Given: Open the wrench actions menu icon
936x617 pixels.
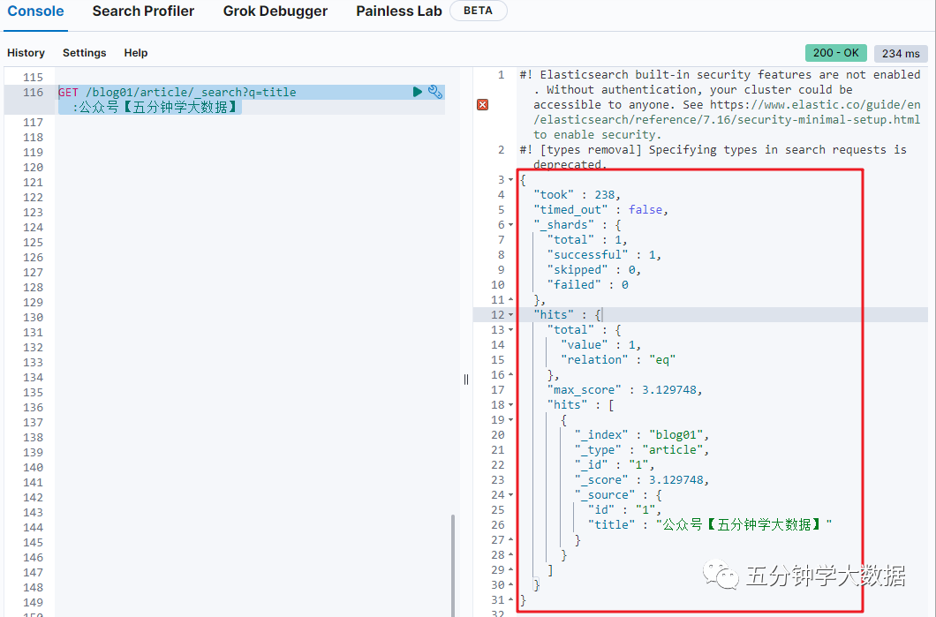Looking at the screenshot, I should click(x=434, y=92).
